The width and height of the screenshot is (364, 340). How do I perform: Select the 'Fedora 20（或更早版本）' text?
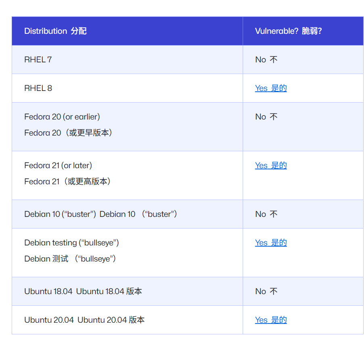tap(68, 133)
